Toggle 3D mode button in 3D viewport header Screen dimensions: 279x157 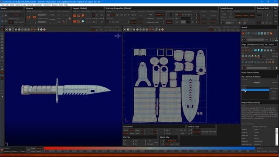point(97,30)
